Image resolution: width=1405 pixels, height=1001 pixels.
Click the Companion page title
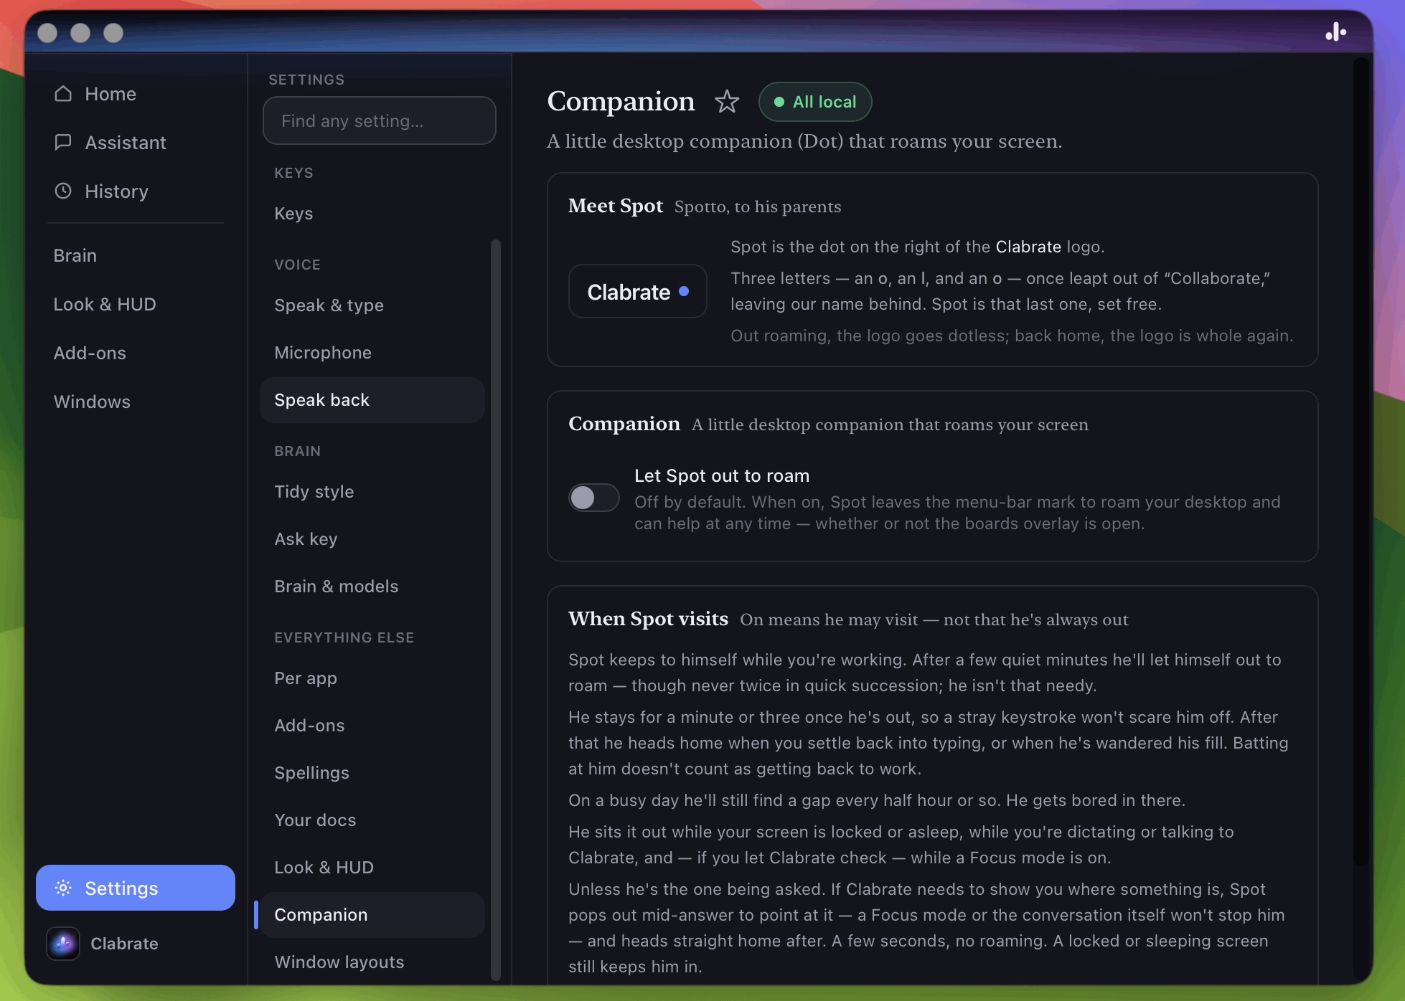(x=621, y=101)
